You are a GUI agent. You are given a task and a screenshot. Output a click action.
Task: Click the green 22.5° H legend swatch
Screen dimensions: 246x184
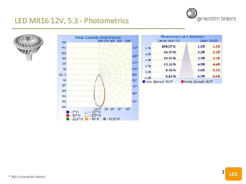(x=68, y=119)
